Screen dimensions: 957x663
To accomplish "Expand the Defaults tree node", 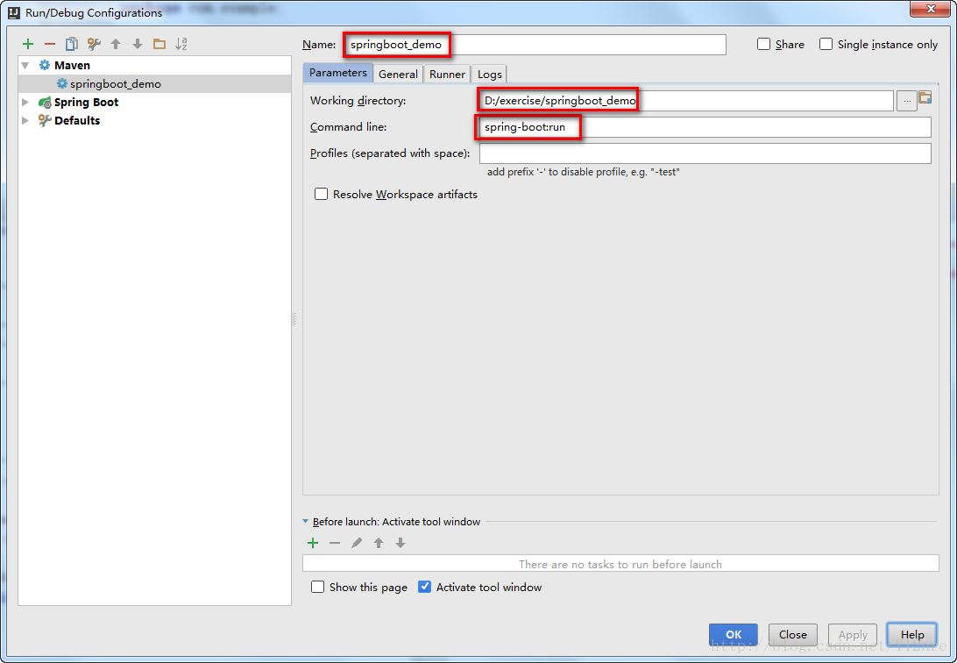I will 25,120.
